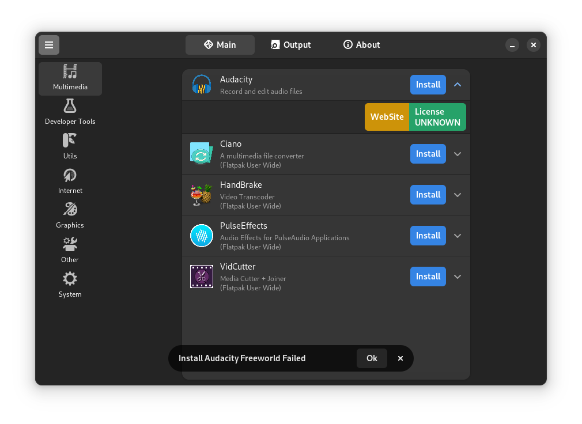
Task: Click 'Audio Effects for PulseAudio Applications' text
Action: pyautogui.click(x=285, y=238)
